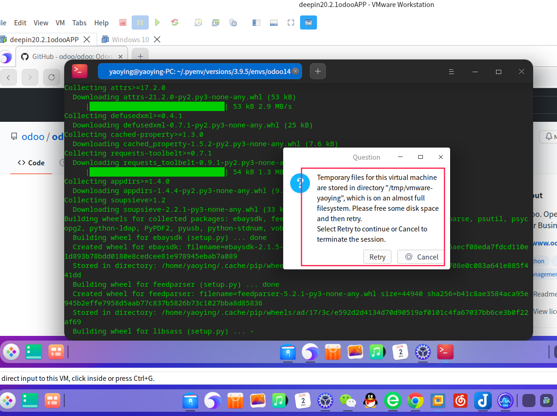Screen dimensions: 557x416
Task: Open the host dock calendar icon
Action: click(302, 401)
